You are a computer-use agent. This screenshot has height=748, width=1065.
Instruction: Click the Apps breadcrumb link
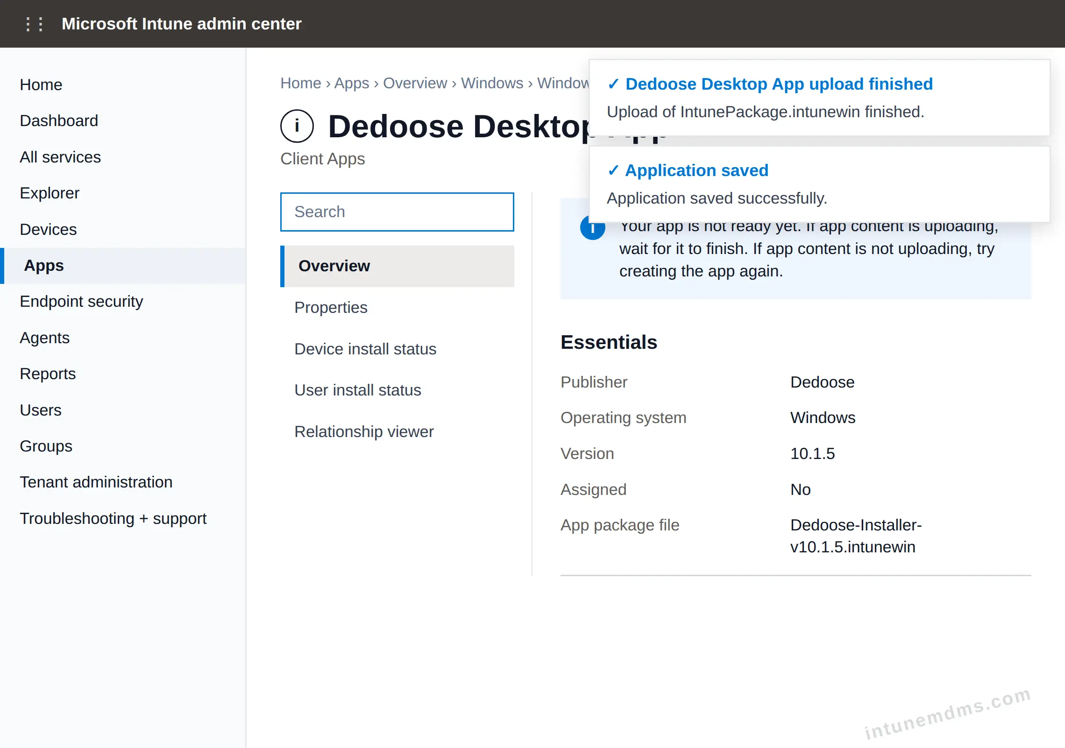[x=352, y=83]
